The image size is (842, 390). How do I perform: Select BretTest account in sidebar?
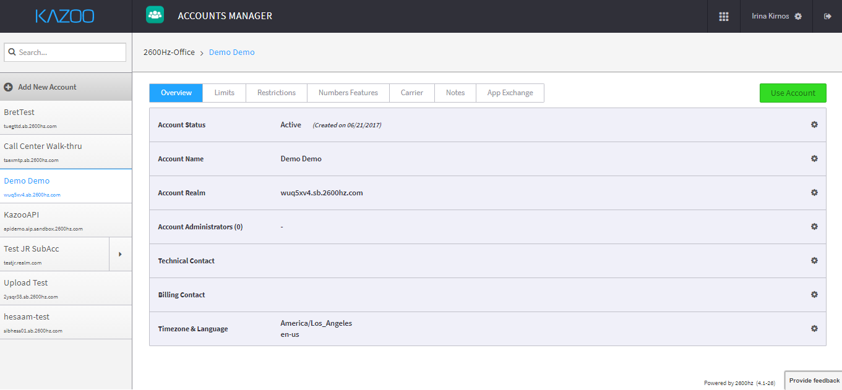point(66,118)
